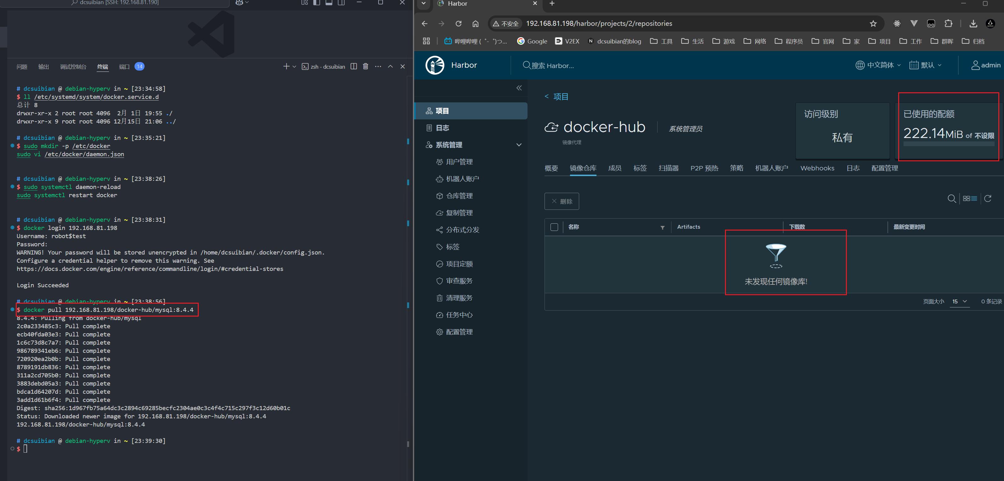
Task: Open browser tab search dropdown arrow
Action: 424,3
